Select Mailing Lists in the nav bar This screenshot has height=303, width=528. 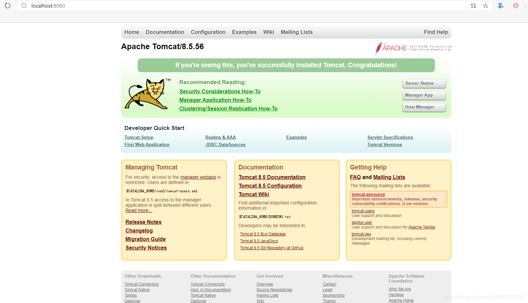[x=297, y=32]
